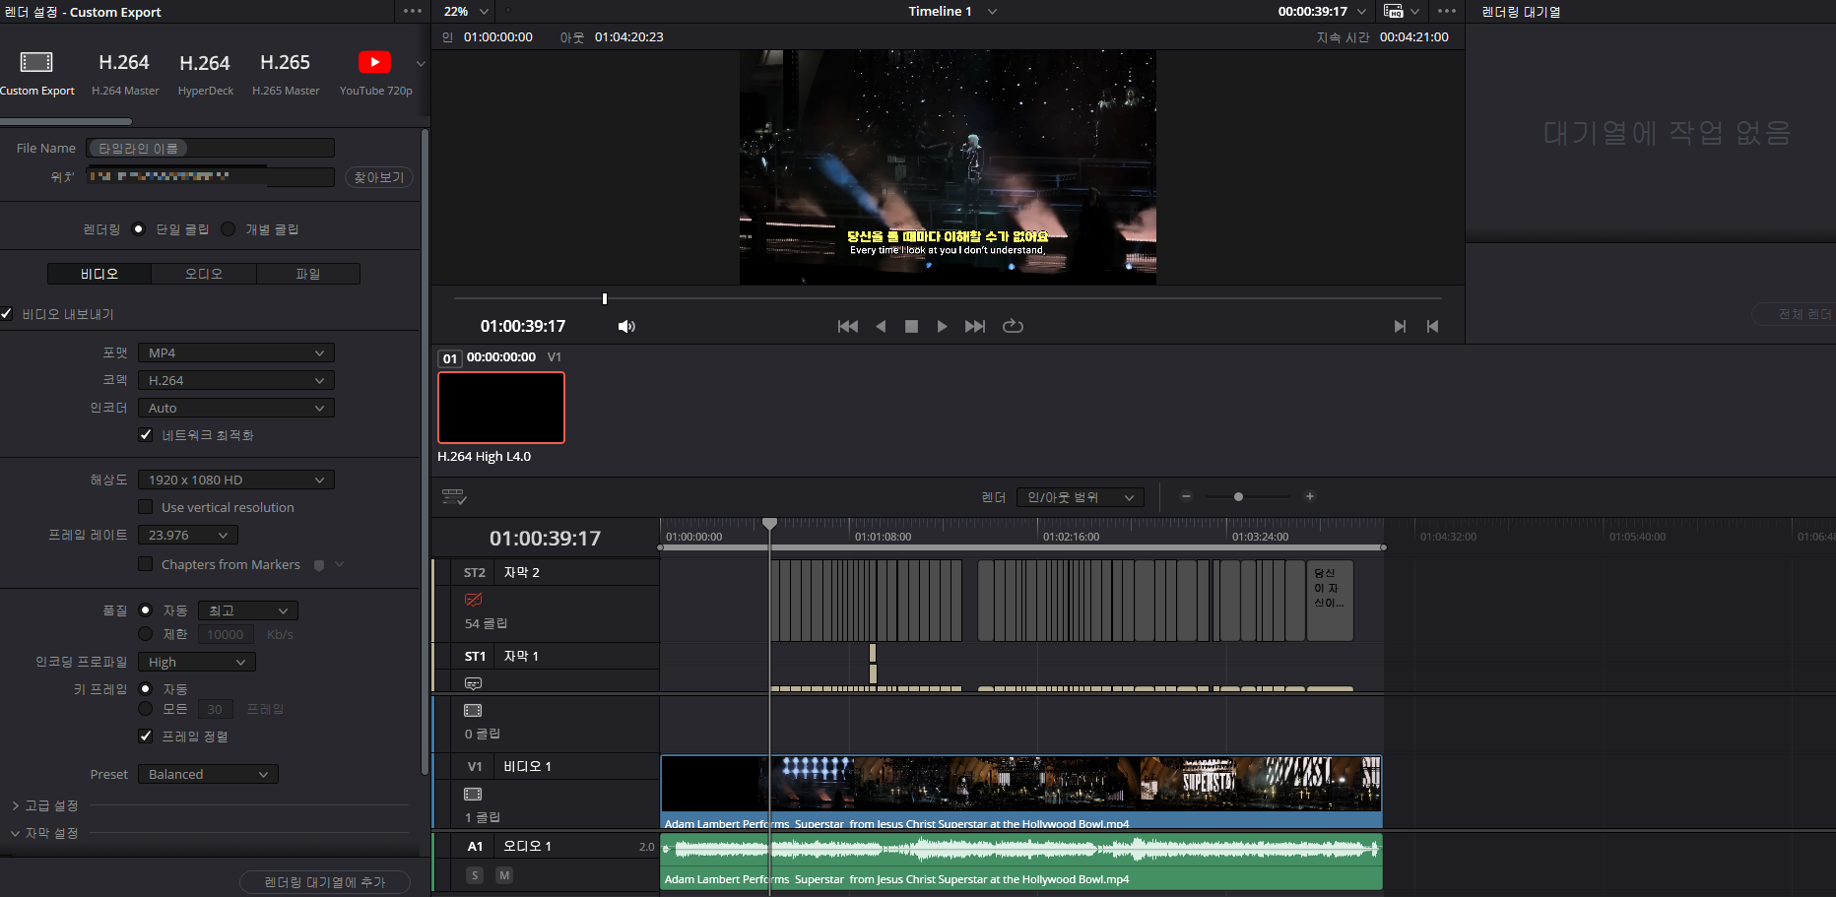Jump to first frame in viewer
The width and height of the screenshot is (1836, 897).
[847, 326]
